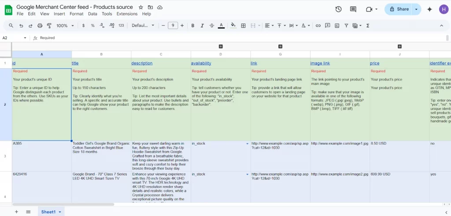Open the Insert menu
Image resolution: width=451 pixels, height=216 pixels.
(x=59, y=14)
